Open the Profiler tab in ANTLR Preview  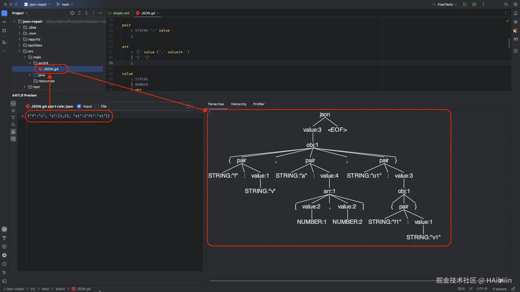click(x=259, y=104)
